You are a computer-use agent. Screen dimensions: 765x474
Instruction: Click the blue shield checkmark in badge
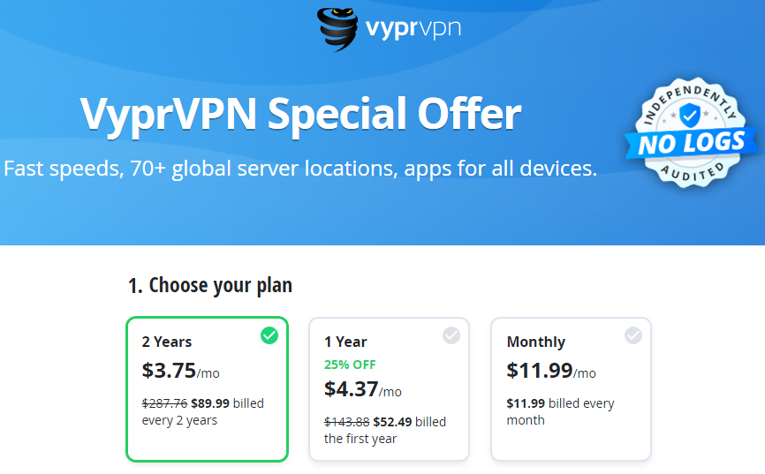(690, 115)
